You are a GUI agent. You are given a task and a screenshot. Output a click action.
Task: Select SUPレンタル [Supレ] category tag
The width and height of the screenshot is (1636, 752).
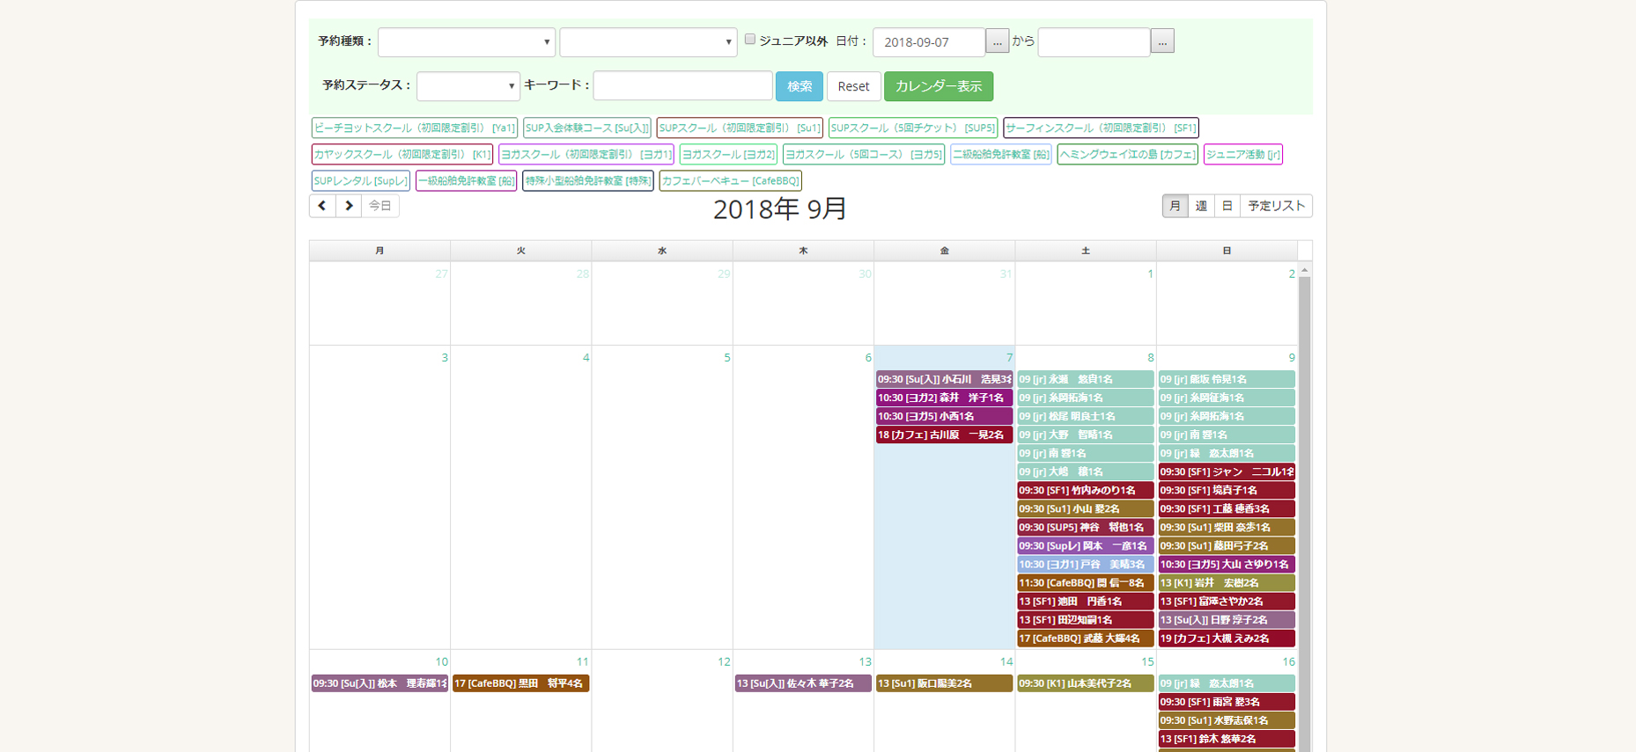361,181
